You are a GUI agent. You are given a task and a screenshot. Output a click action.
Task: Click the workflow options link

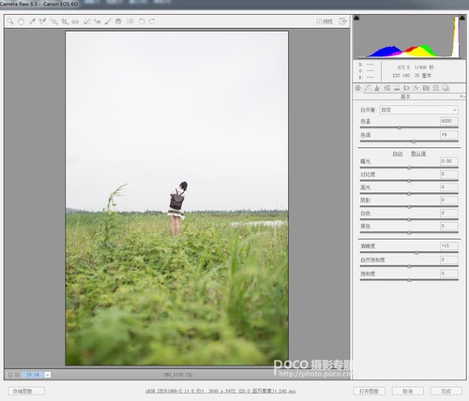tap(220, 391)
